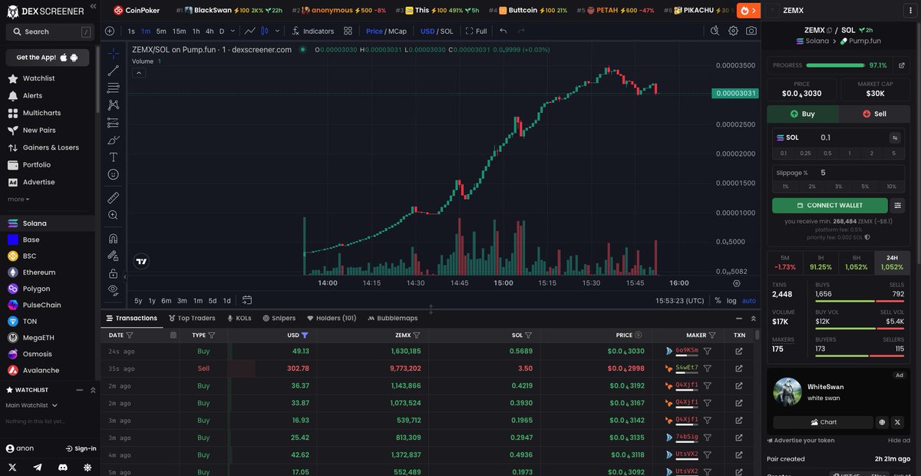Open the go-to-date calendar icon
The width and height of the screenshot is (921, 476).
247,300
